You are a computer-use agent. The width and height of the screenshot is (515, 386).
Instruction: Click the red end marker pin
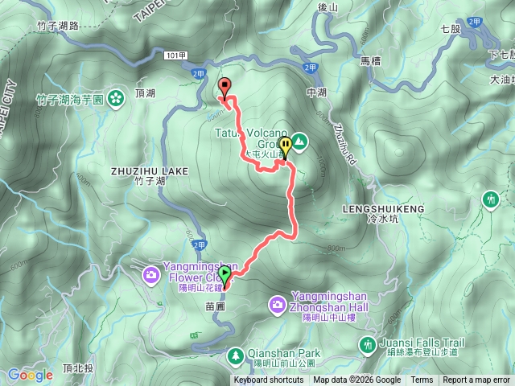pos(225,88)
